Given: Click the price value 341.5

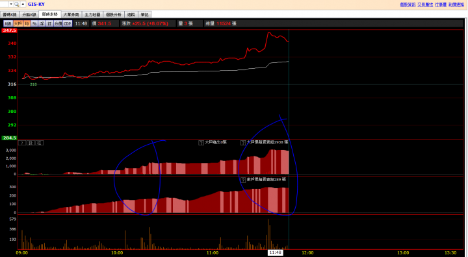Looking at the screenshot, I should [x=105, y=23].
